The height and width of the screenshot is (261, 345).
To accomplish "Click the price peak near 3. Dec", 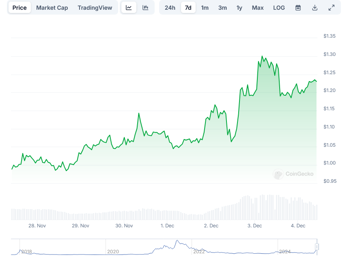I will 262,56.
